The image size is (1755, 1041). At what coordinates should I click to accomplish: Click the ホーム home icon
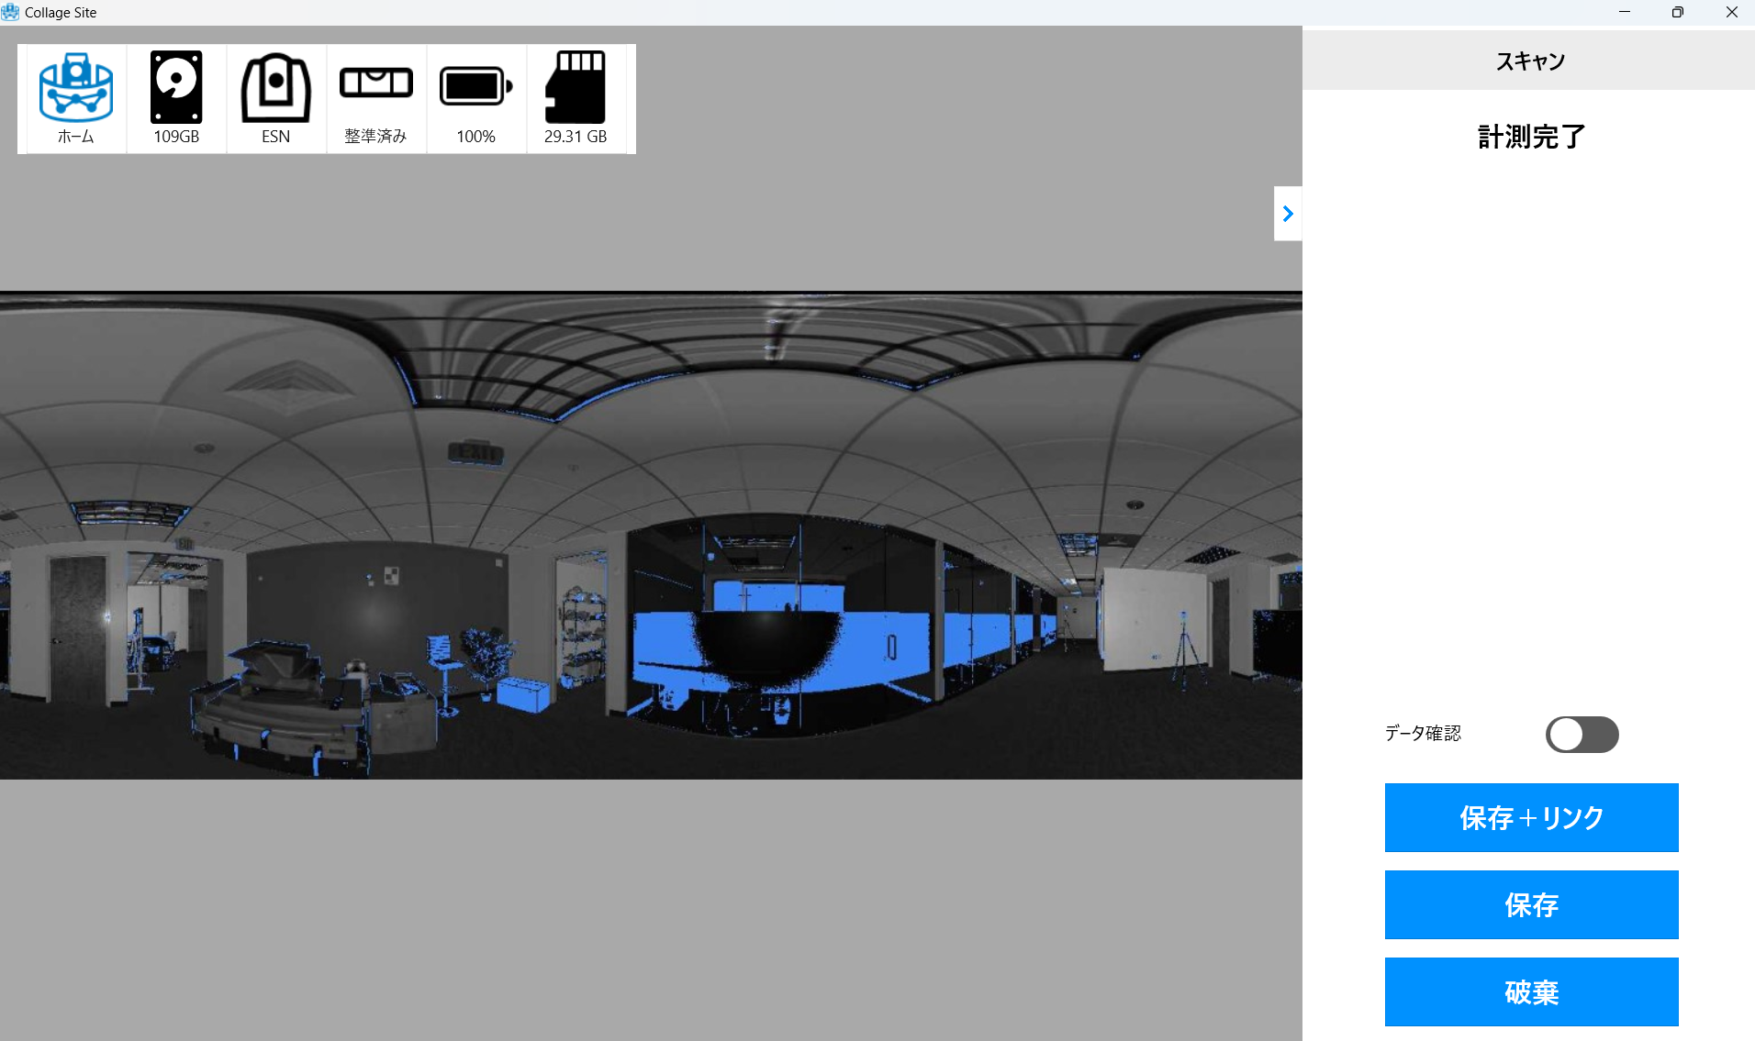[x=76, y=98]
